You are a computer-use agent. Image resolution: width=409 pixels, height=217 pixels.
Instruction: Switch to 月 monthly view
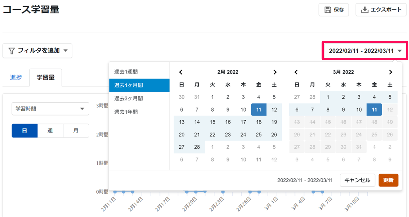(76, 131)
